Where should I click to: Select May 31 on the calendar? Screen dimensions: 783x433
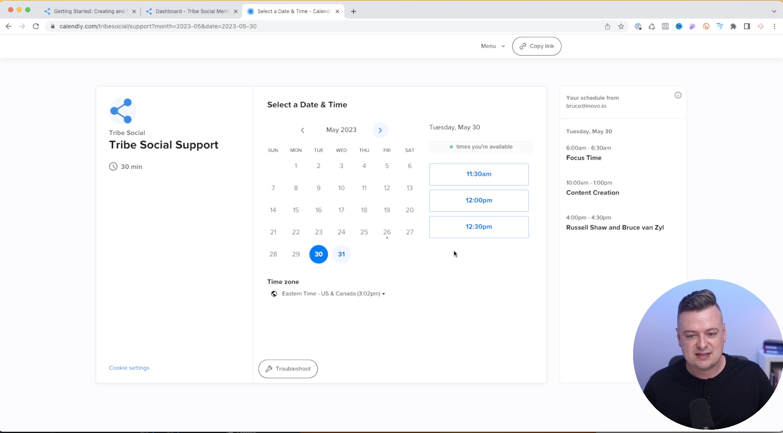(341, 254)
